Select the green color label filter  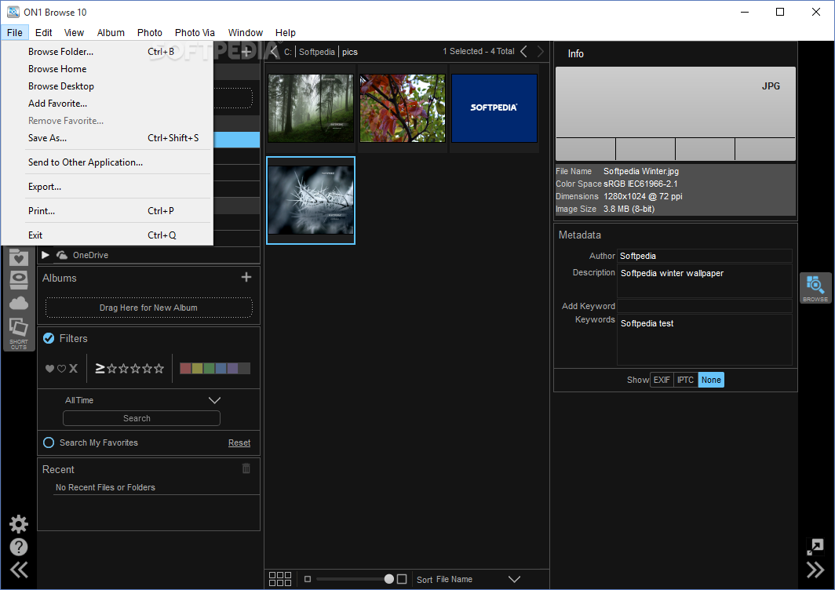tap(210, 368)
